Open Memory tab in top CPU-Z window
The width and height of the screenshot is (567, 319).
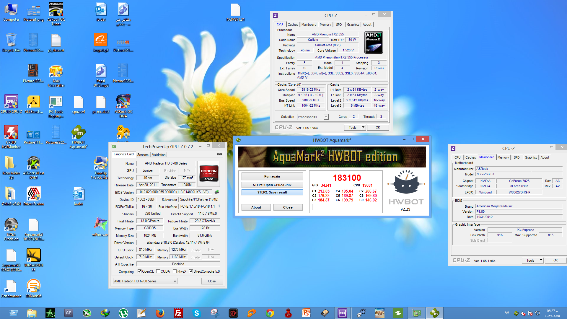(x=325, y=25)
